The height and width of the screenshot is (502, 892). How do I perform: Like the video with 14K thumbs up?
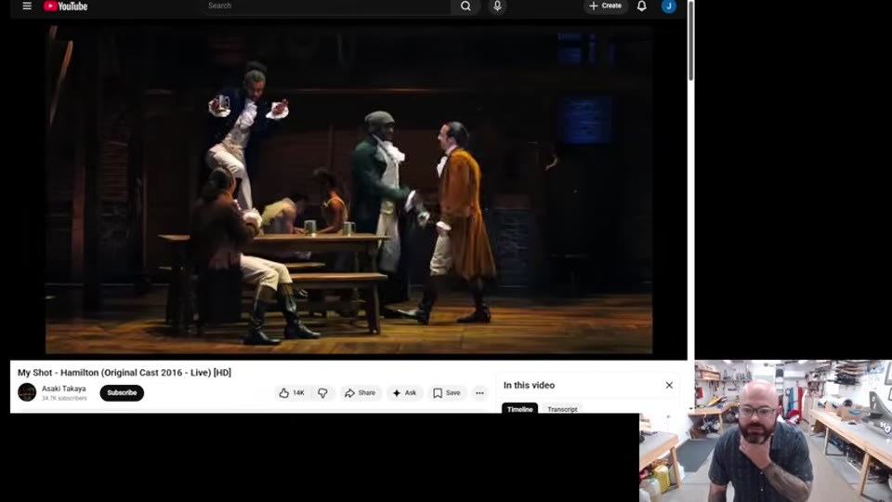coord(293,392)
